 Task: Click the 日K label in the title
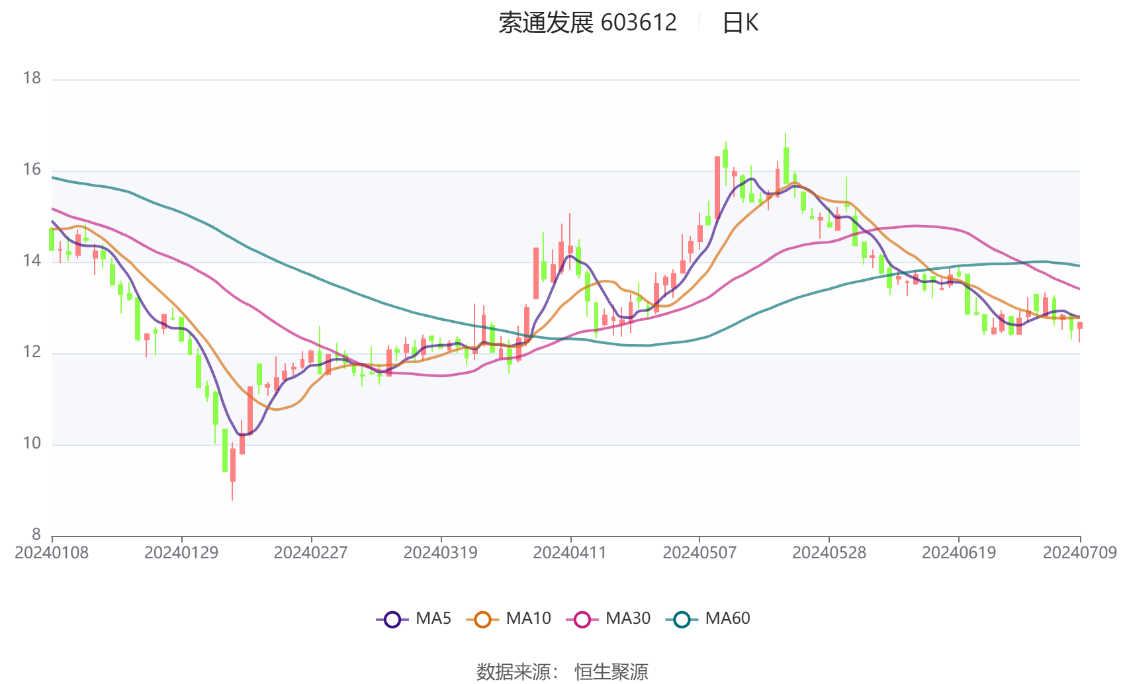(740, 23)
